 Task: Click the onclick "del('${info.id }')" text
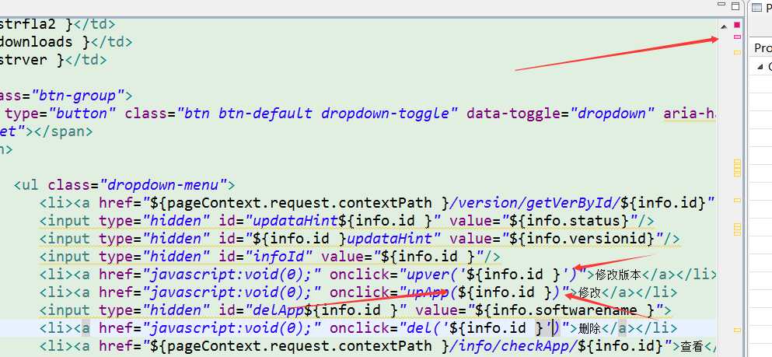(x=450, y=328)
